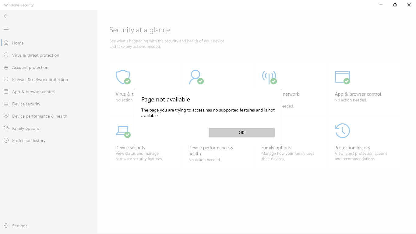Select the Protection history tile icon
The height and width of the screenshot is (234, 416).
(342, 130)
